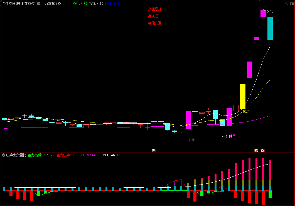Click the 交通设施 sector link
The image size is (295, 206).
click(155, 9)
